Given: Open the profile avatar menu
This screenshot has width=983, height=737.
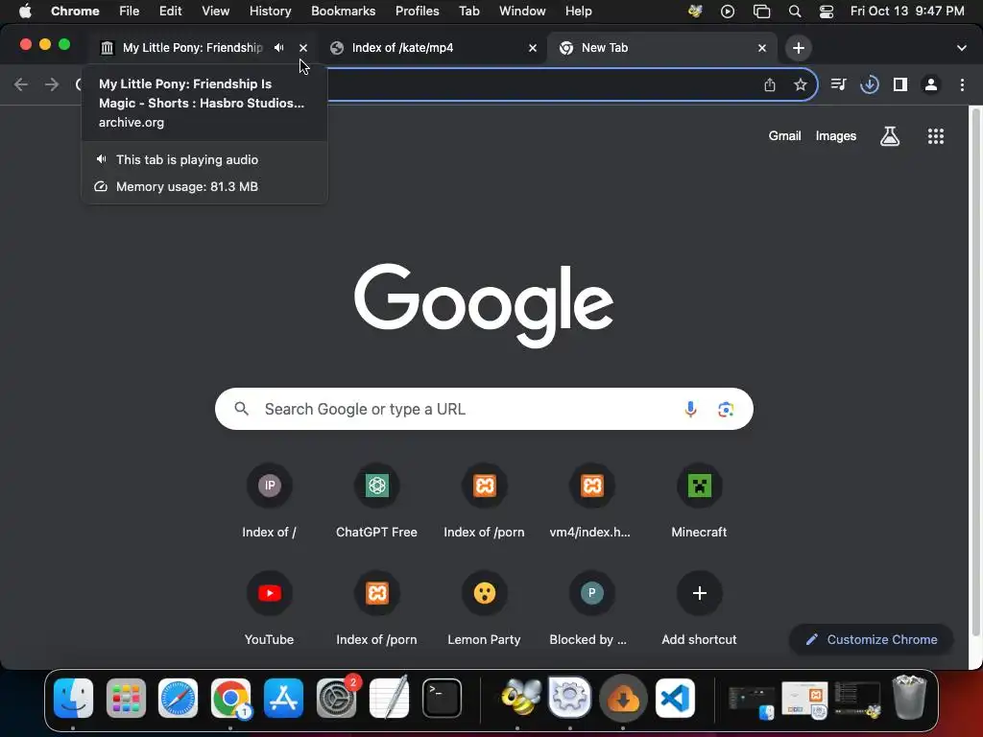Looking at the screenshot, I should point(931,84).
